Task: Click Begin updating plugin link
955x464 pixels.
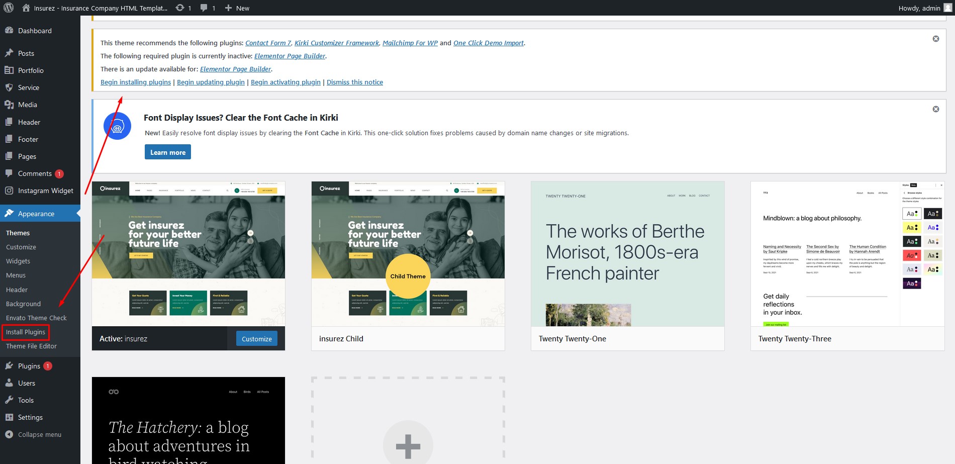Action: (x=211, y=82)
